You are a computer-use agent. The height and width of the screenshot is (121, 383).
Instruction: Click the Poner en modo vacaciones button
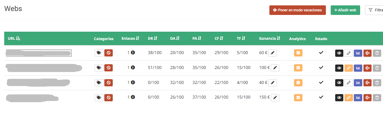pos(297,10)
